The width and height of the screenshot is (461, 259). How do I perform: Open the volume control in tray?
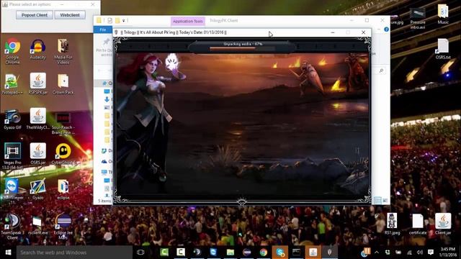419,253
